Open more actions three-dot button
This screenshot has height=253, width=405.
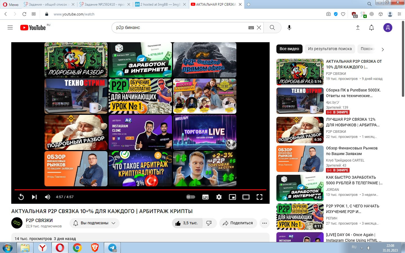(x=264, y=223)
